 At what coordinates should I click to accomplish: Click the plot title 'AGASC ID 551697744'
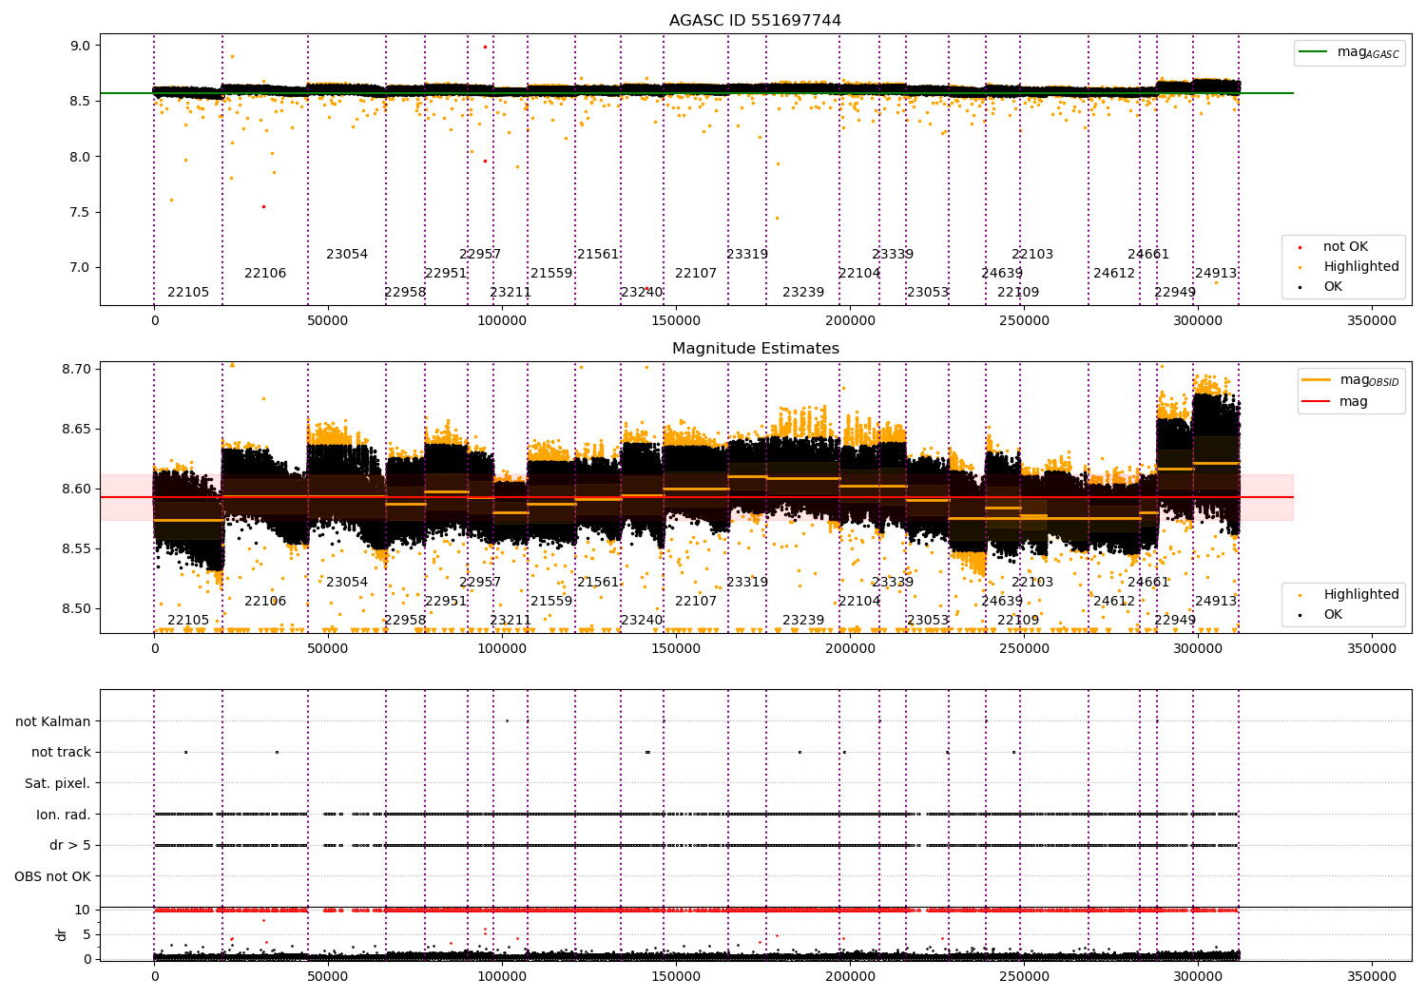click(755, 21)
